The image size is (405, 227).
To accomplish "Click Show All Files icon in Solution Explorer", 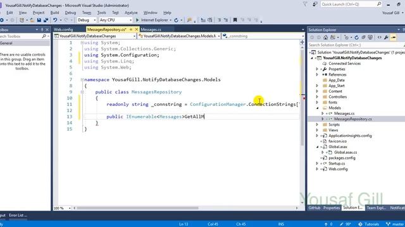I will tap(370, 38).
